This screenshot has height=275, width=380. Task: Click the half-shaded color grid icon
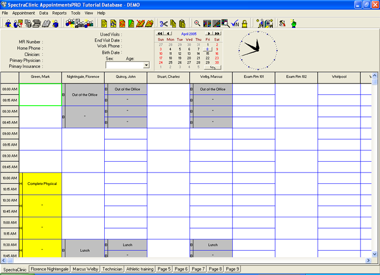coord(216,24)
